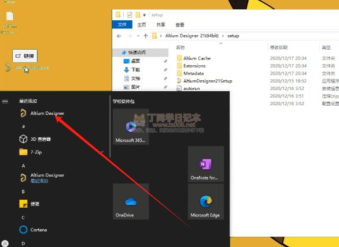The image size is (339, 247).
Task: Click the Explorer title bar folder icon
Action: point(118,14)
